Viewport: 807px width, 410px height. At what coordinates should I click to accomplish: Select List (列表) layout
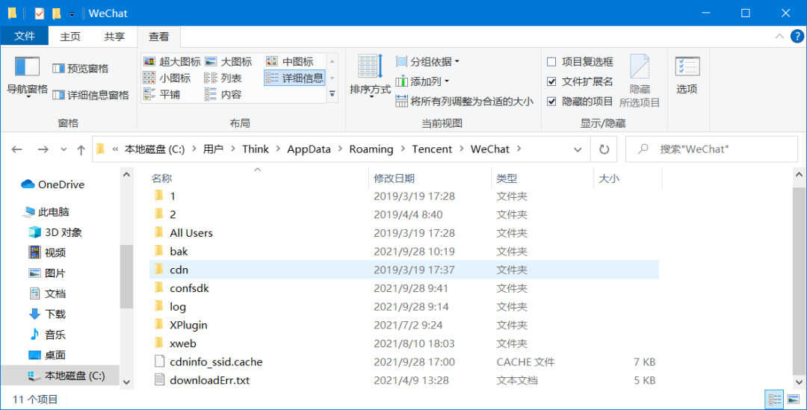[x=223, y=78]
